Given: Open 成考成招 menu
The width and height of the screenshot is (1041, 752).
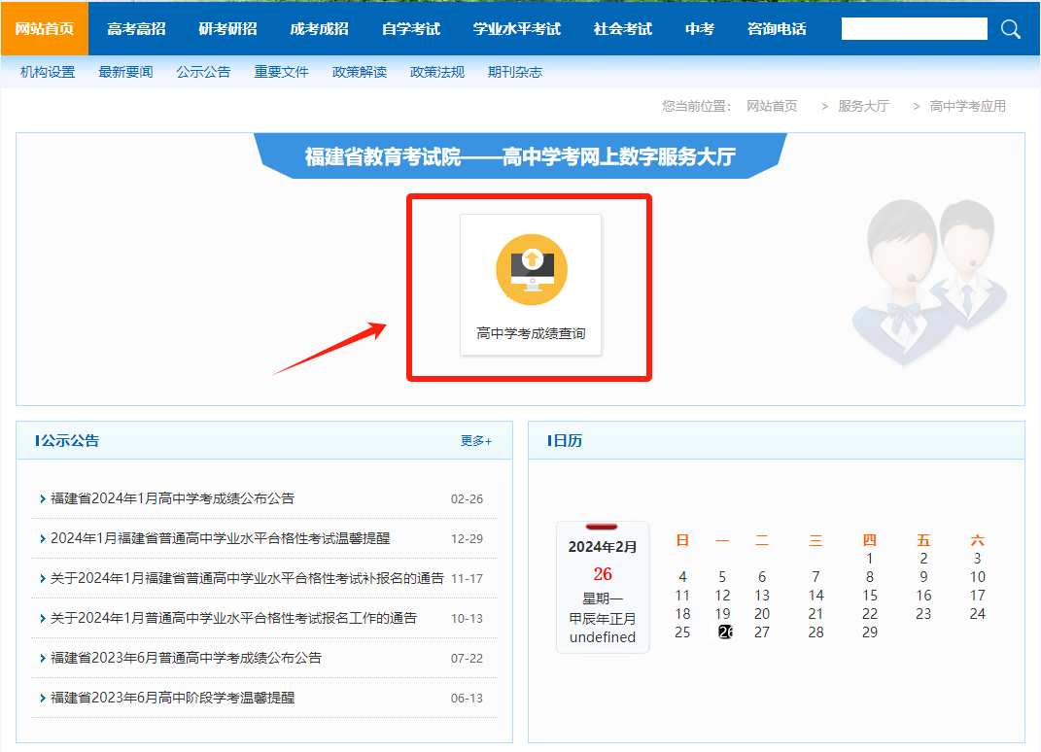Looking at the screenshot, I should [320, 28].
